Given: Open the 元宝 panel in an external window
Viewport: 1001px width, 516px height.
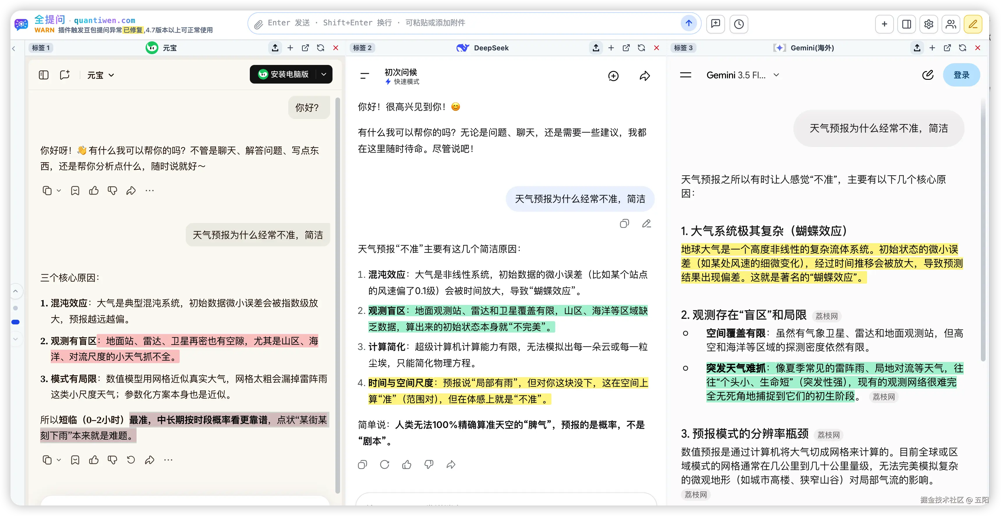Looking at the screenshot, I should (305, 48).
